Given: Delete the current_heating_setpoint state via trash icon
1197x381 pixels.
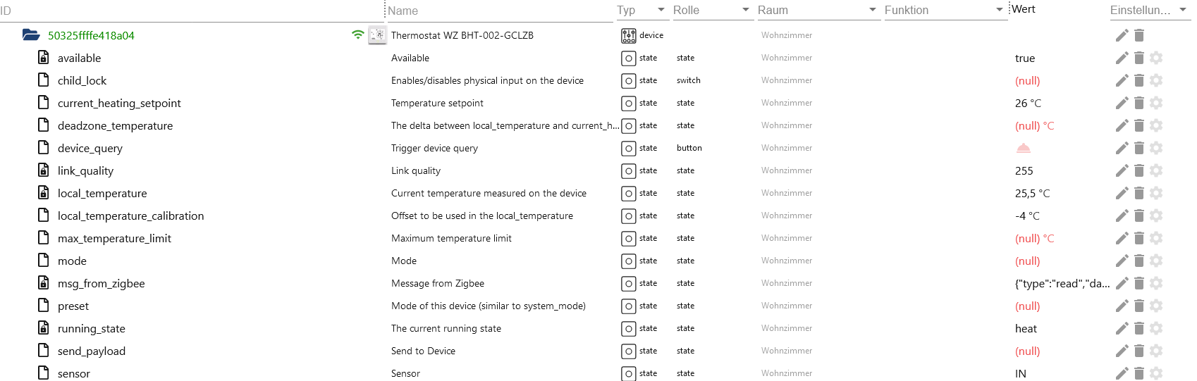Looking at the screenshot, I should click(x=1139, y=104).
